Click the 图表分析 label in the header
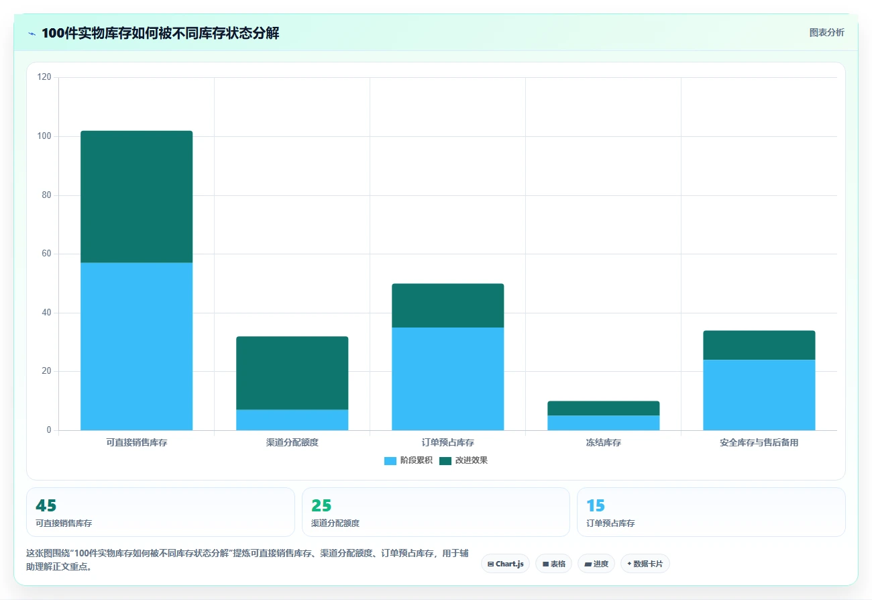This screenshot has width=872, height=600. [x=826, y=32]
